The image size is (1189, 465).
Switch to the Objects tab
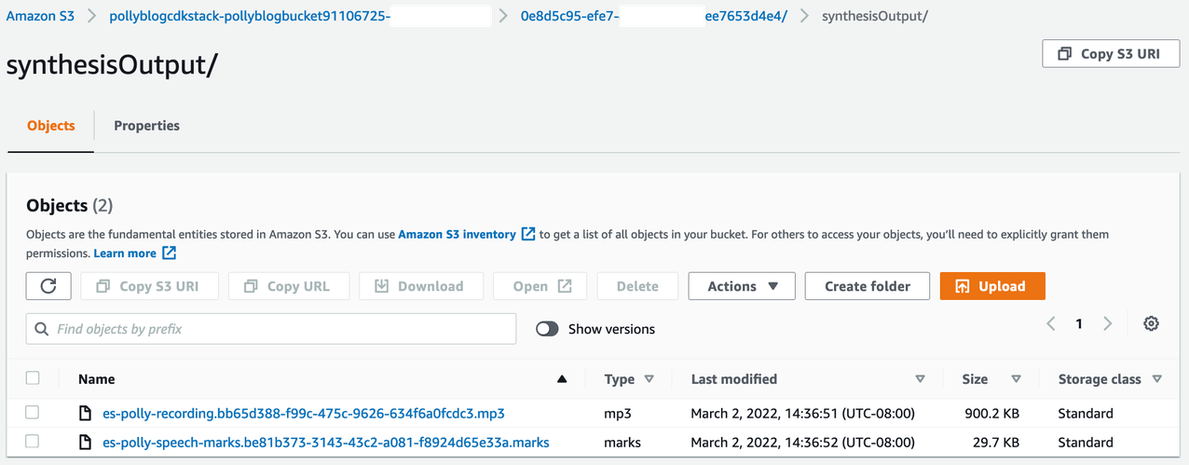[51, 126]
